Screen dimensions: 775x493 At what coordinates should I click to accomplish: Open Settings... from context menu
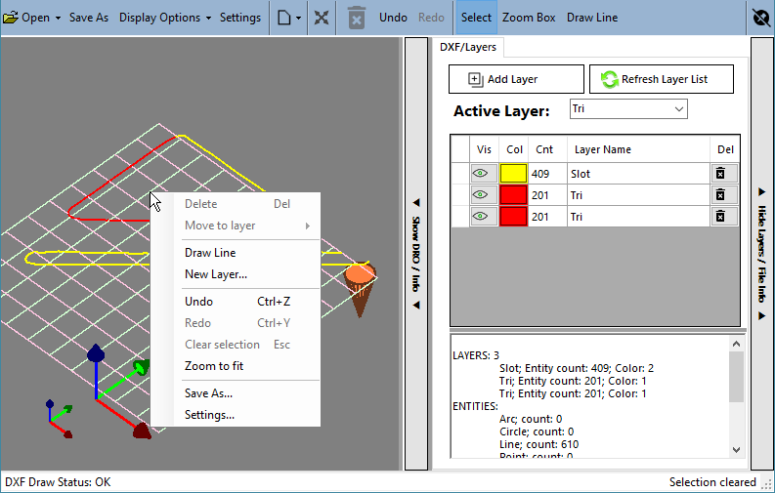[x=236, y=415]
